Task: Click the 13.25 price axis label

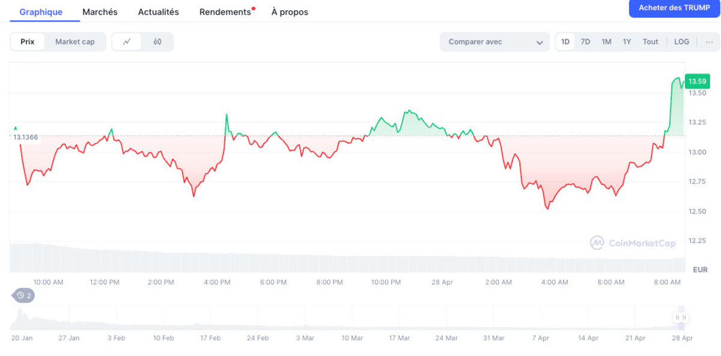Action: tap(698, 122)
